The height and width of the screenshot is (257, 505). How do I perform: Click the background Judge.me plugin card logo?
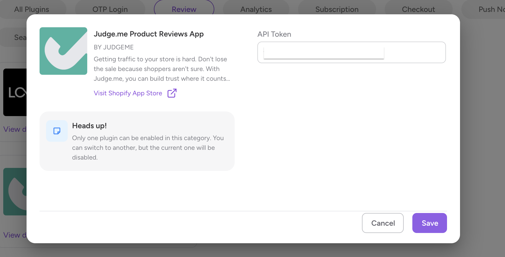[x=15, y=191]
